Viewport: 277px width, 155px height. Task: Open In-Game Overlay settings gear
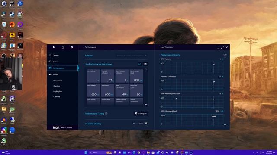[146, 124]
